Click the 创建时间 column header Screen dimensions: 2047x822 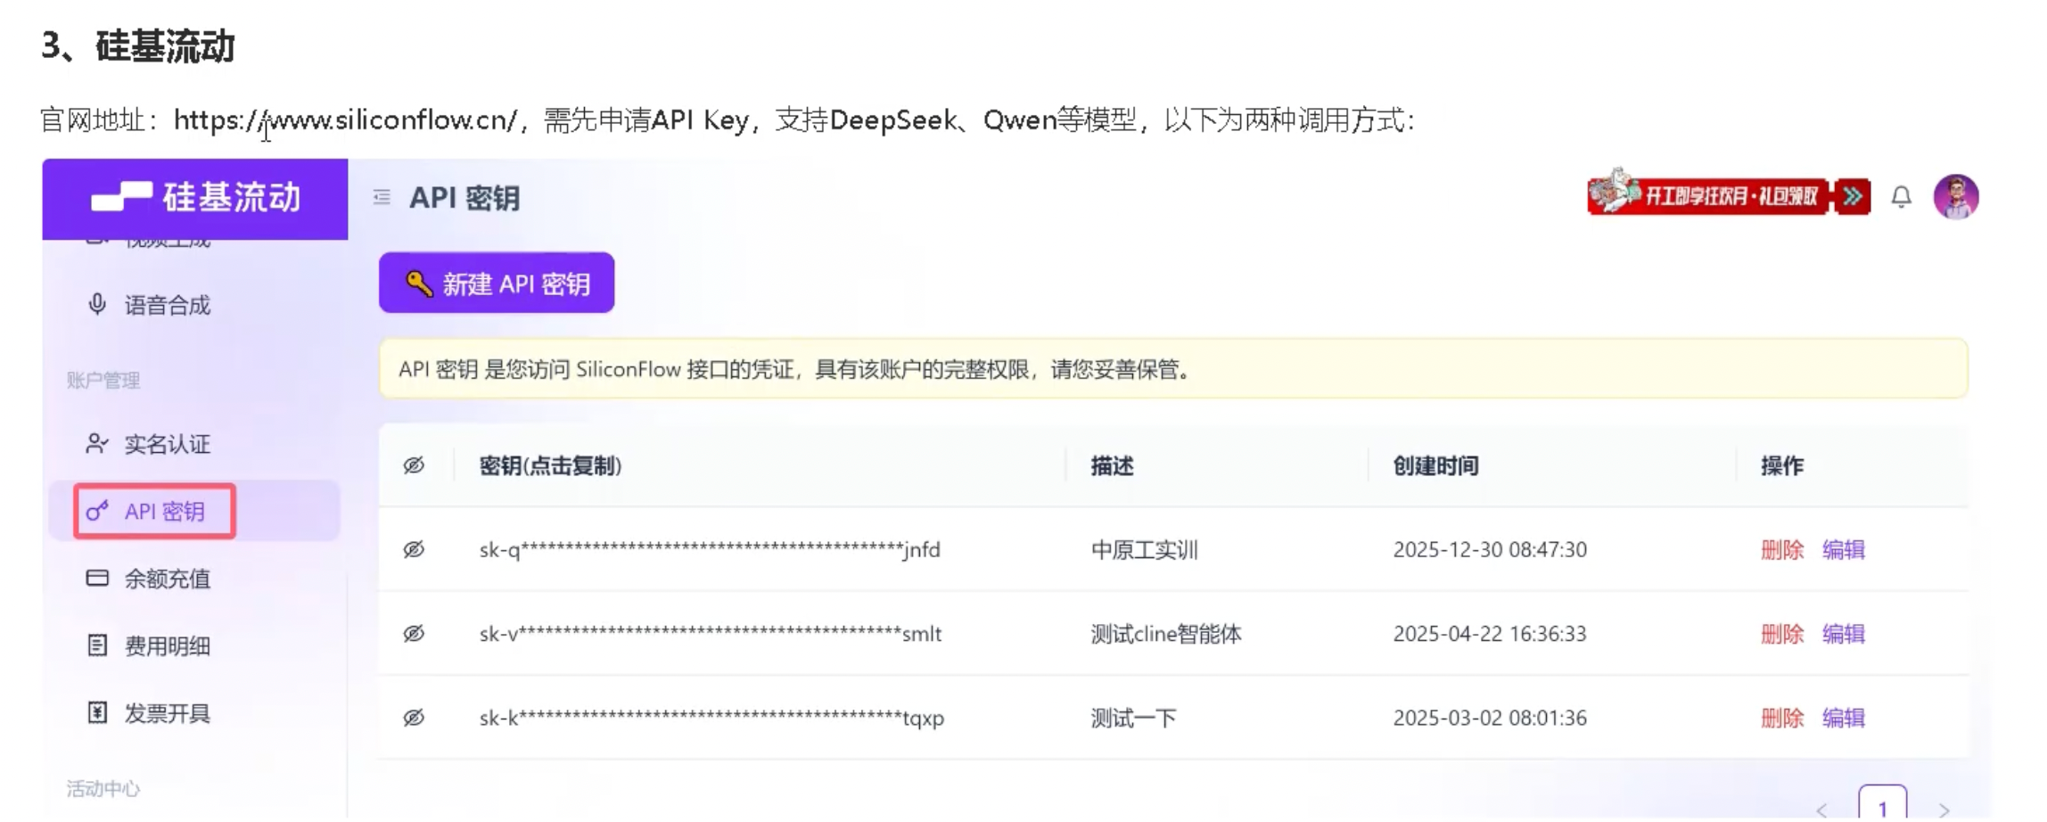(1435, 465)
